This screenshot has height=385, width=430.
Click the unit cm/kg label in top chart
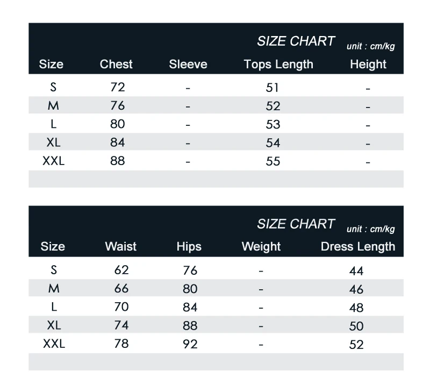371,46
